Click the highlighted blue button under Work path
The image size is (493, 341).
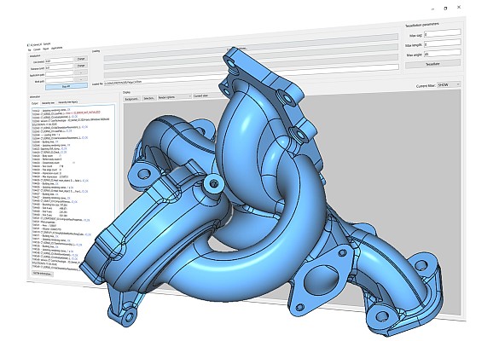tap(67, 86)
